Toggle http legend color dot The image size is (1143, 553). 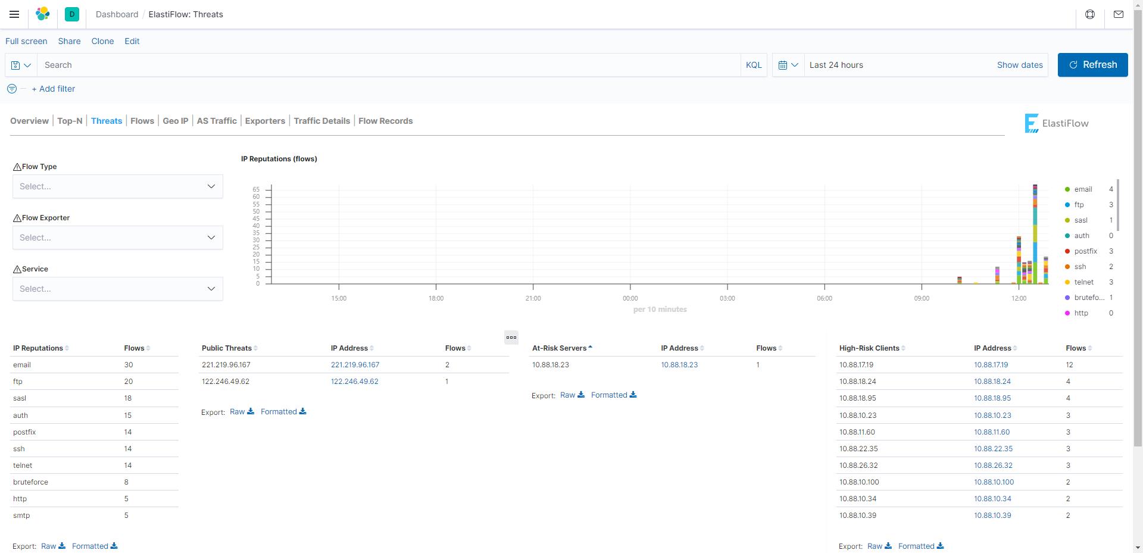coord(1067,313)
